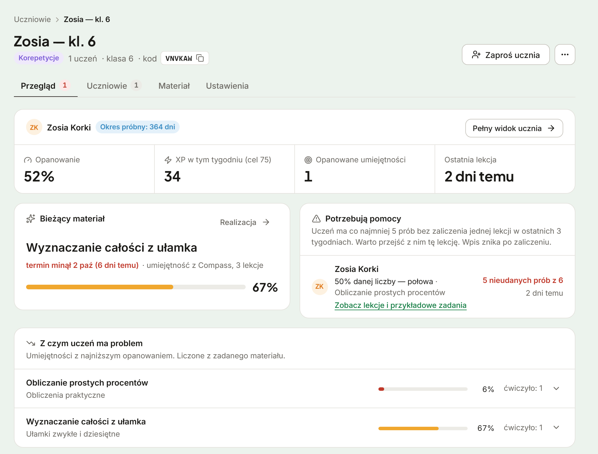Open the Uczniowie tab
This screenshot has width=598, height=454.
pyautogui.click(x=114, y=86)
